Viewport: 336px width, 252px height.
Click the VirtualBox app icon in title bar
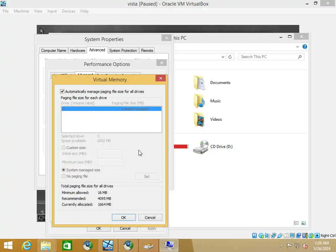(3, 3)
